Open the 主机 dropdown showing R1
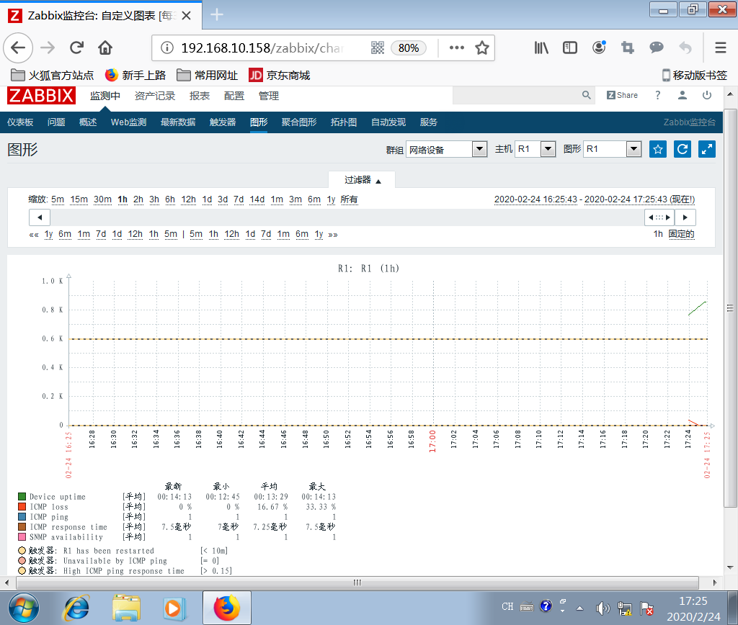The image size is (738, 625). 535,150
